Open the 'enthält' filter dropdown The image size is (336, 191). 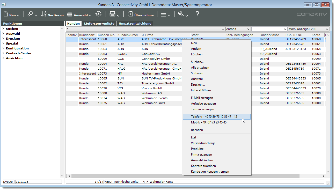pos(238,29)
